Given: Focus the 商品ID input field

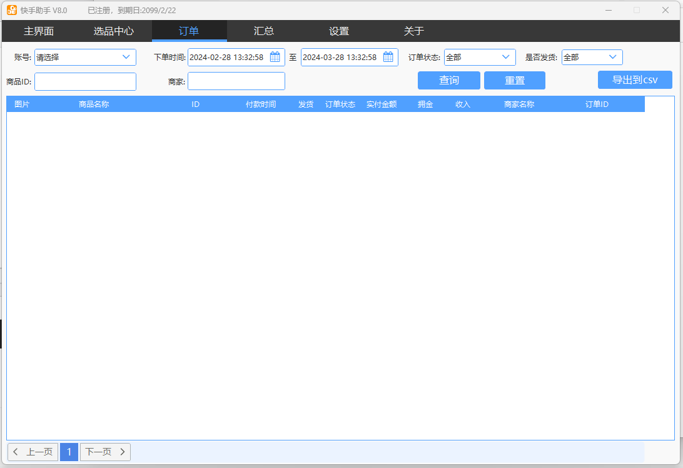Looking at the screenshot, I should [85, 81].
